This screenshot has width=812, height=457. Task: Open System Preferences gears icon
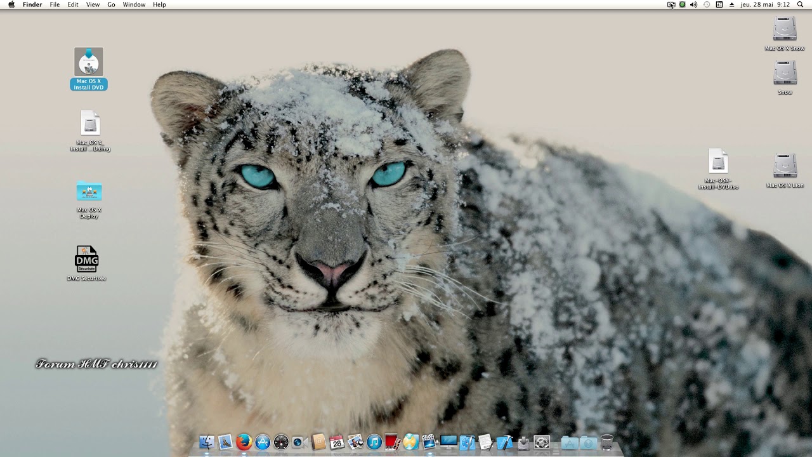point(542,442)
